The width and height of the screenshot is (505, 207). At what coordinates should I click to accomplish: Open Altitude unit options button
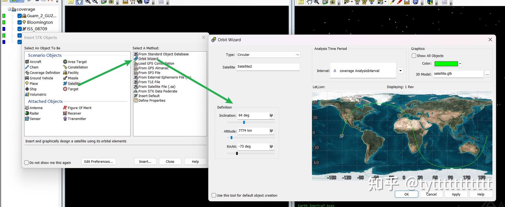coord(271,131)
